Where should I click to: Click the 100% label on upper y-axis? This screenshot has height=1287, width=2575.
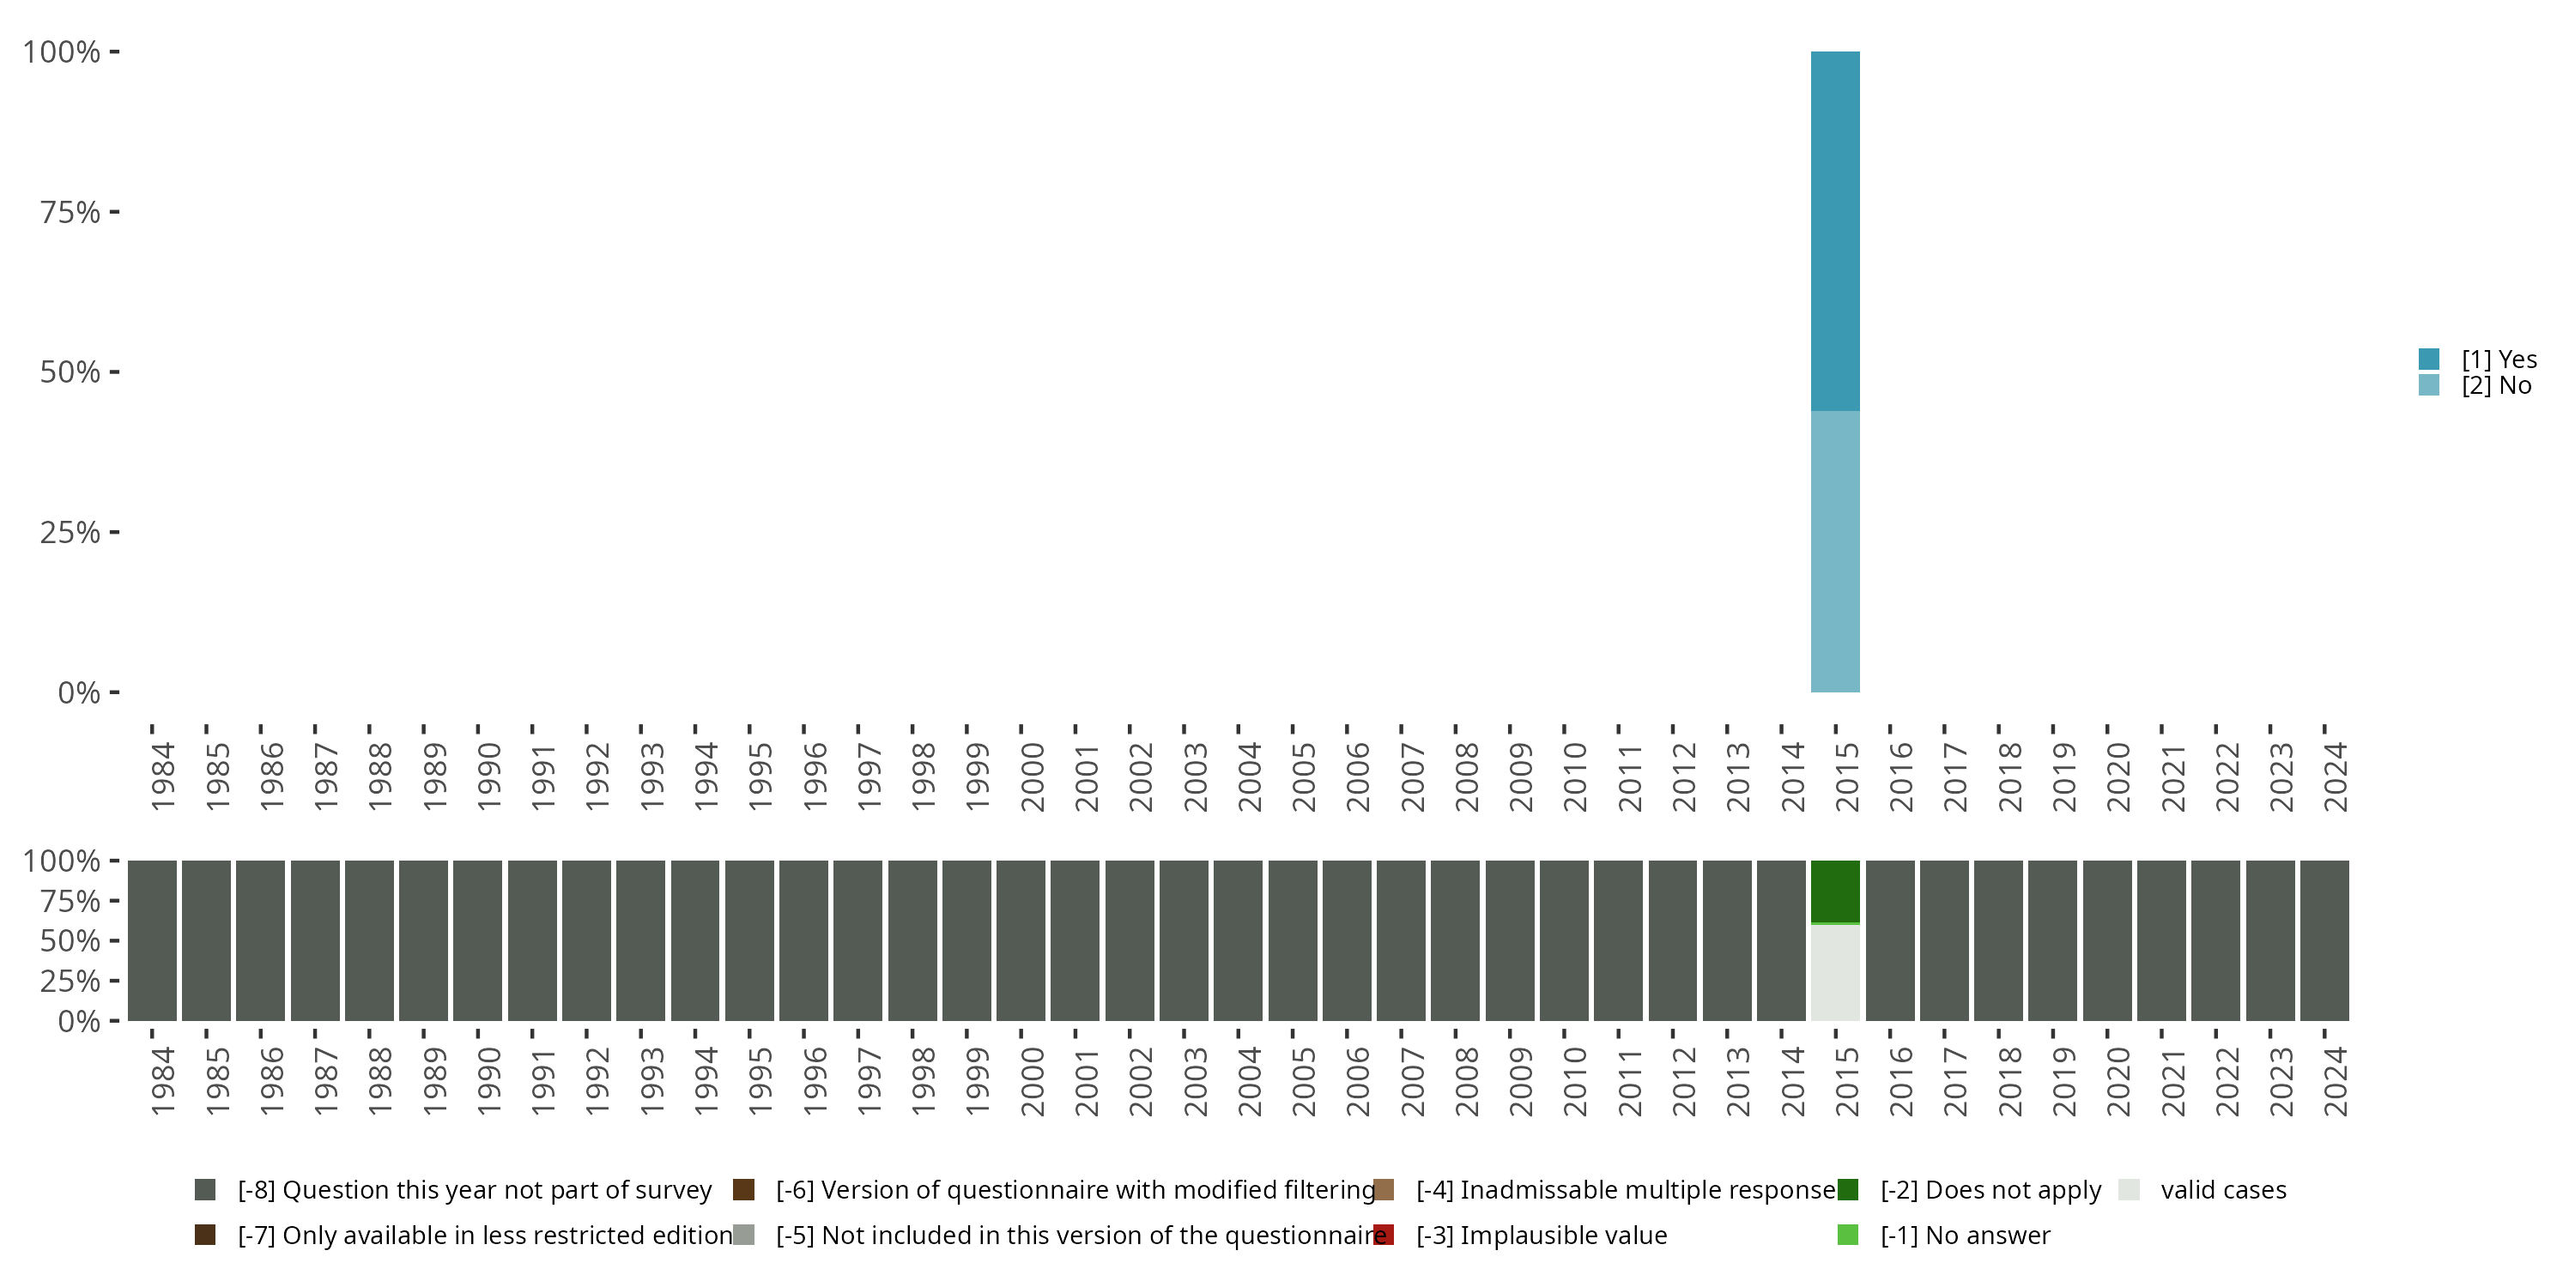[62, 52]
